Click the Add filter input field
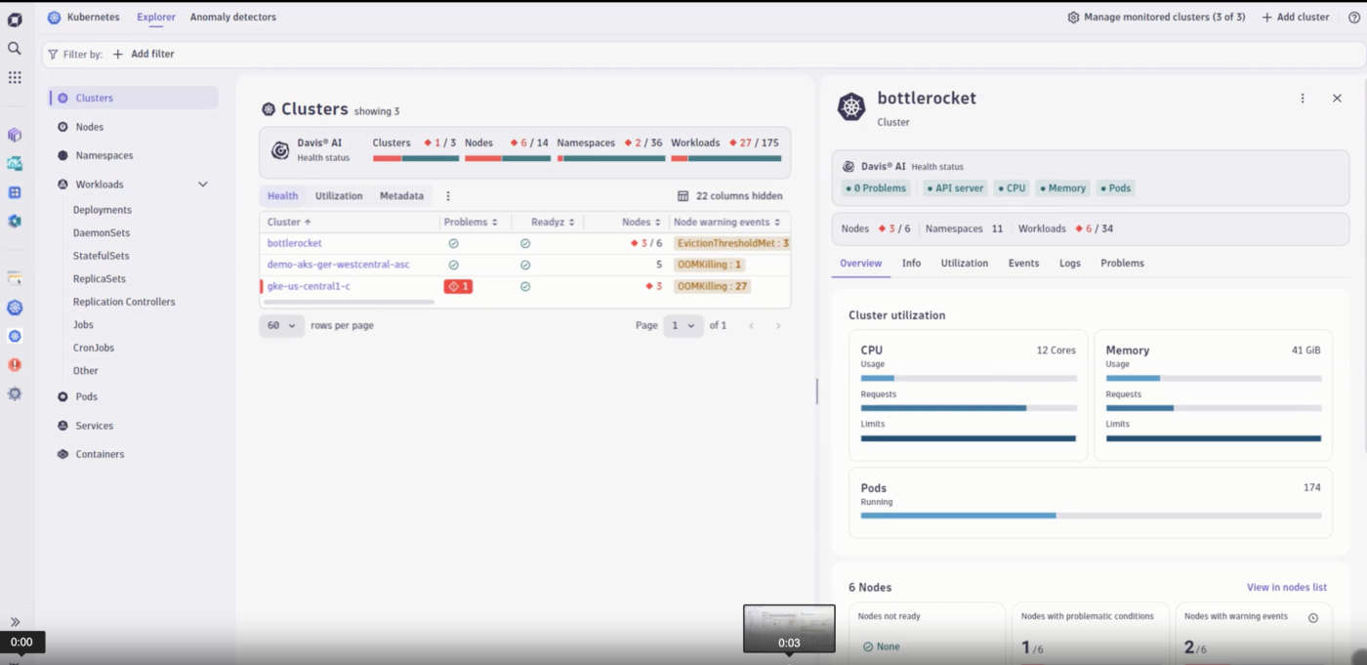 (144, 55)
